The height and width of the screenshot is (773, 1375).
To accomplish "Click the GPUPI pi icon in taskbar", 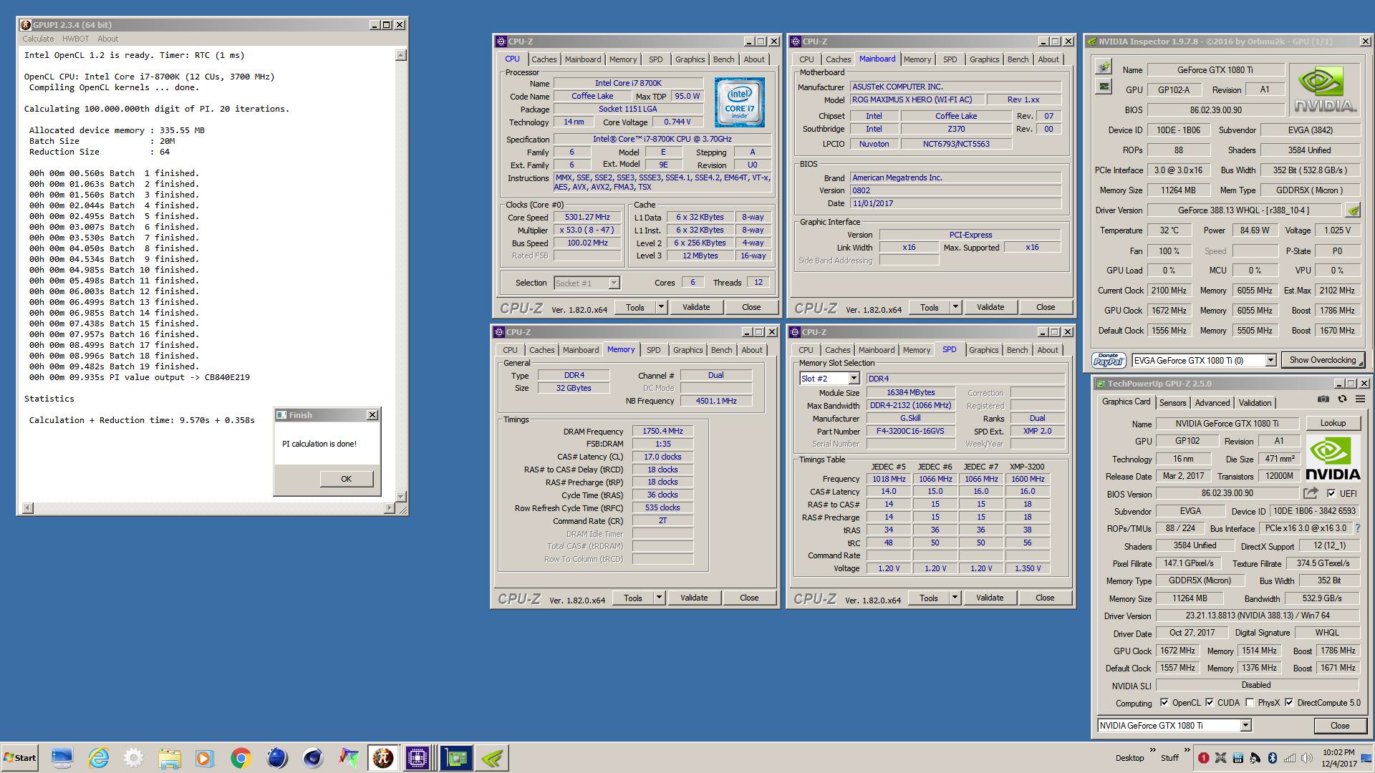I will point(383,757).
